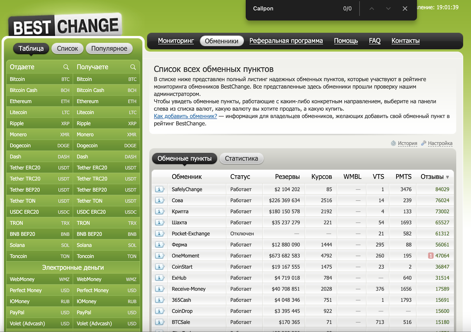Go to previous find result
This screenshot has height=332, width=471.
[x=372, y=9]
